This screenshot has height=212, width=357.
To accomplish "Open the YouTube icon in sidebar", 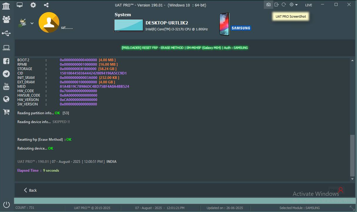I will (x=6, y=87).
